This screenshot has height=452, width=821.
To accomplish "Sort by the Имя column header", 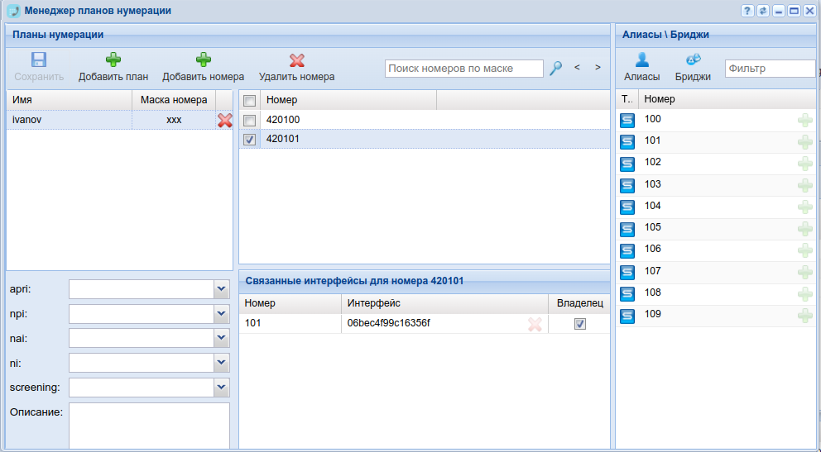I will tap(69, 100).
